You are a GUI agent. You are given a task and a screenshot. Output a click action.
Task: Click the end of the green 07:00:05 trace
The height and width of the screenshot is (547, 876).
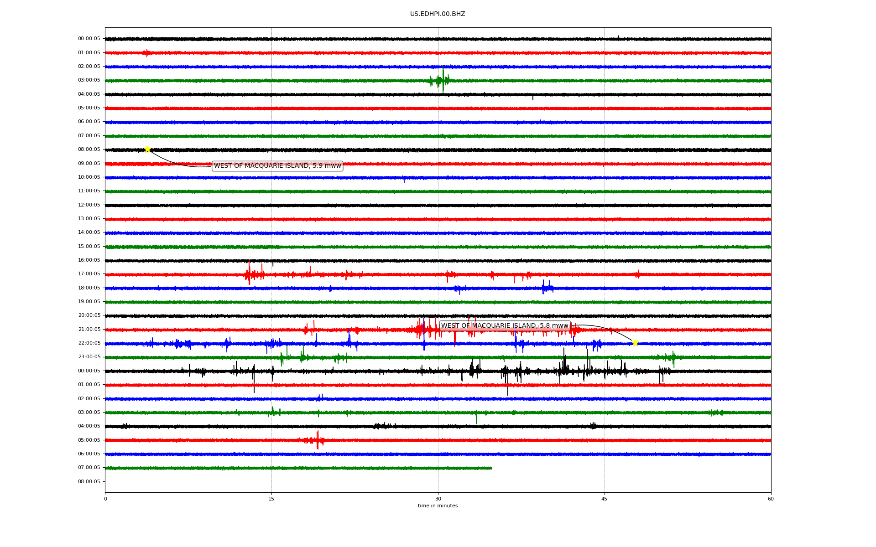click(491, 468)
